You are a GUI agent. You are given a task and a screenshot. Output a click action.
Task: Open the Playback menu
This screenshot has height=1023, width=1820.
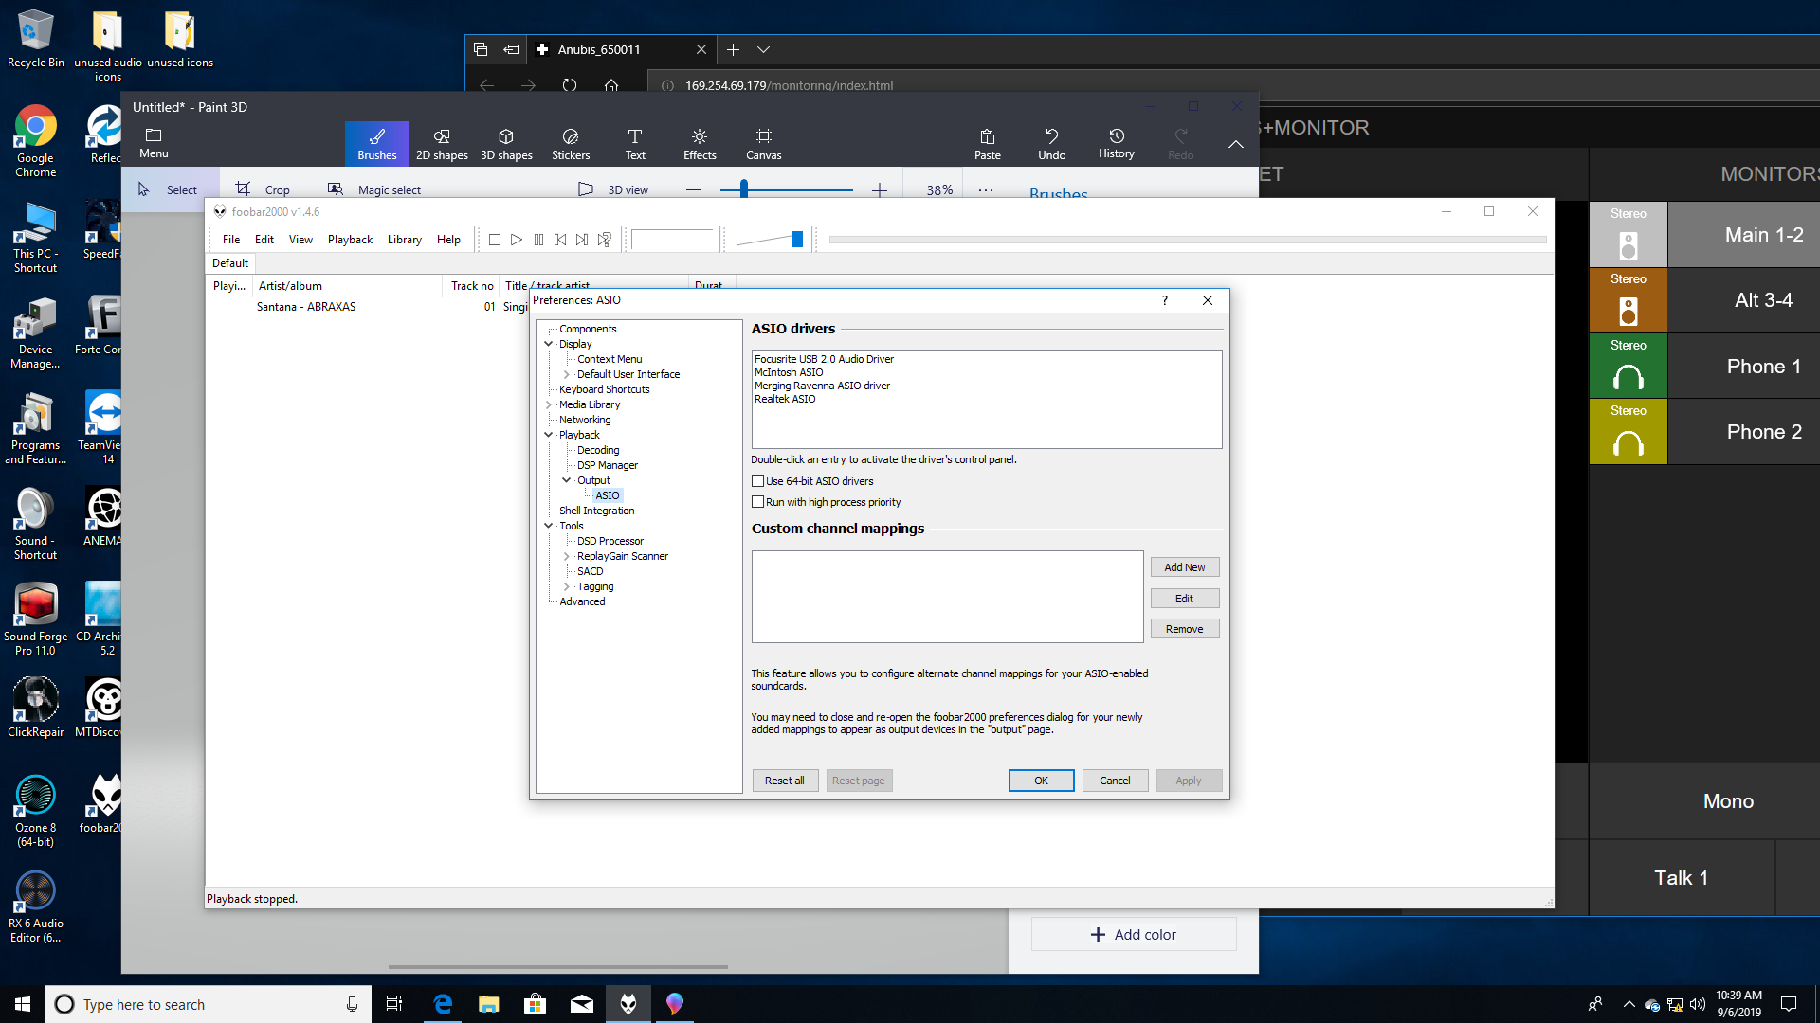click(350, 240)
